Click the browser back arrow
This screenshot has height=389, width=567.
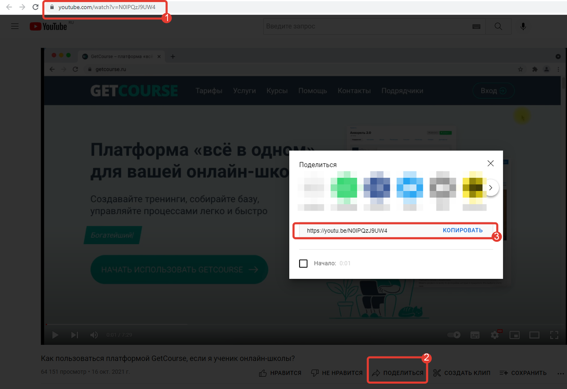[x=9, y=8]
